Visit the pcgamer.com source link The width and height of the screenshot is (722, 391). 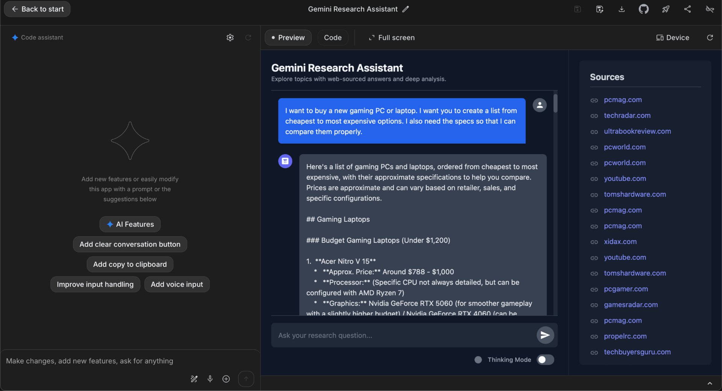(x=626, y=289)
